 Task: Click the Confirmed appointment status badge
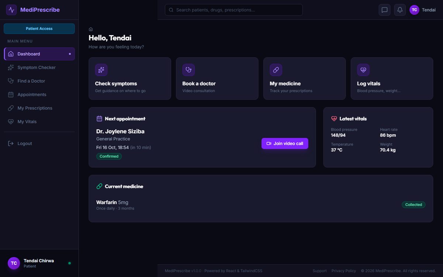pos(109,156)
